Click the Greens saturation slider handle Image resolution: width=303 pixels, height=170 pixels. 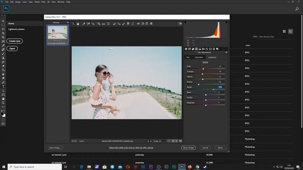(x=199, y=85)
